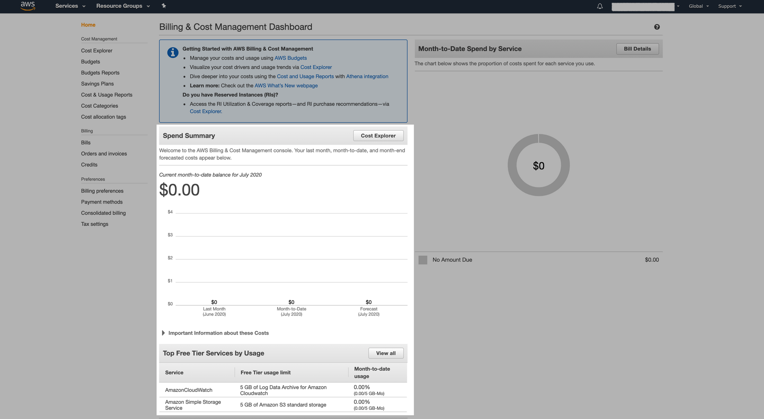Screen dimensions: 764x419
Task: Click the Amazon Simple Storage Service row
Action: (x=283, y=405)
